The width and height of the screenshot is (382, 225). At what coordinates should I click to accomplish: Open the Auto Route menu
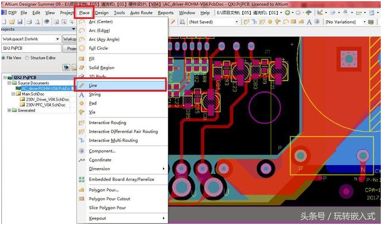tap(141, 12)
